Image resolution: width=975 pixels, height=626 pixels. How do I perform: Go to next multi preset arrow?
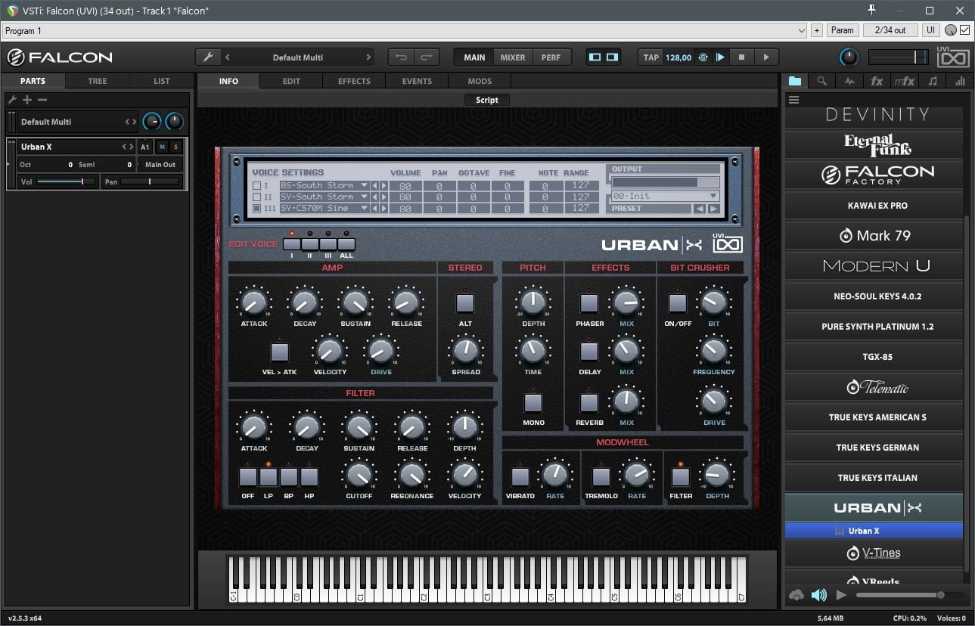click(368, 57)
